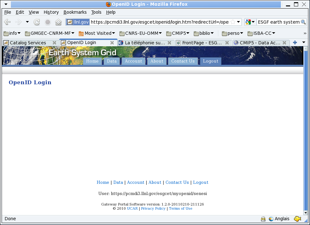Click the search magnifier icon
Image resolution: width=310 pixels, height=225 pixels.
point(303,22)
